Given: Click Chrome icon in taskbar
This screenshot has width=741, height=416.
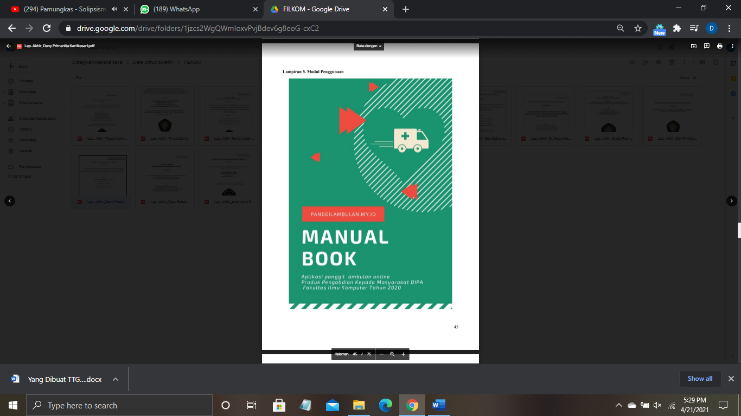Looking at the screenshot, I should pyautogui.click(x=412, y=405).
